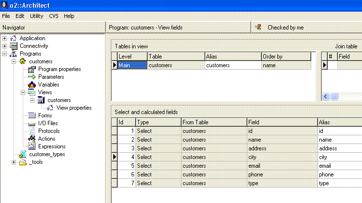Select the Expressions tree item
The height and width of the screenshot is (203, 362).
coord(52,146)
